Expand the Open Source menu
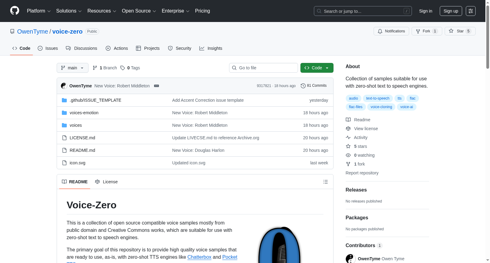490x263 pixels. point(139,11)
